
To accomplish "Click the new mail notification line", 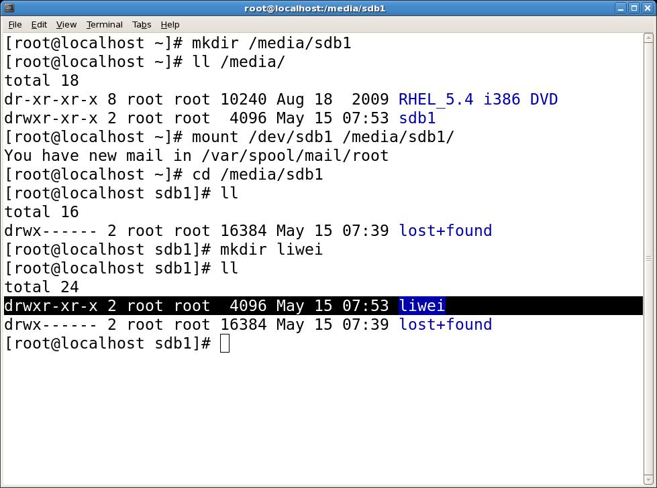I will tap(195, 156).
